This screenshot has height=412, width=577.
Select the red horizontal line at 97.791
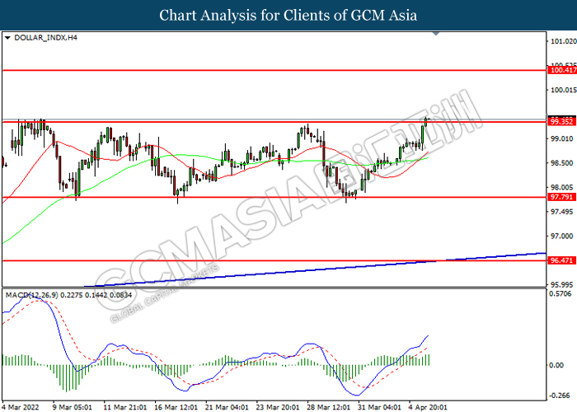pos(274,197)
